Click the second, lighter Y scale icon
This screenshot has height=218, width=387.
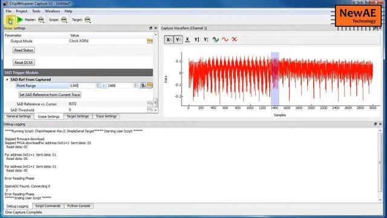pyautogui.click(x=206, y=39)
